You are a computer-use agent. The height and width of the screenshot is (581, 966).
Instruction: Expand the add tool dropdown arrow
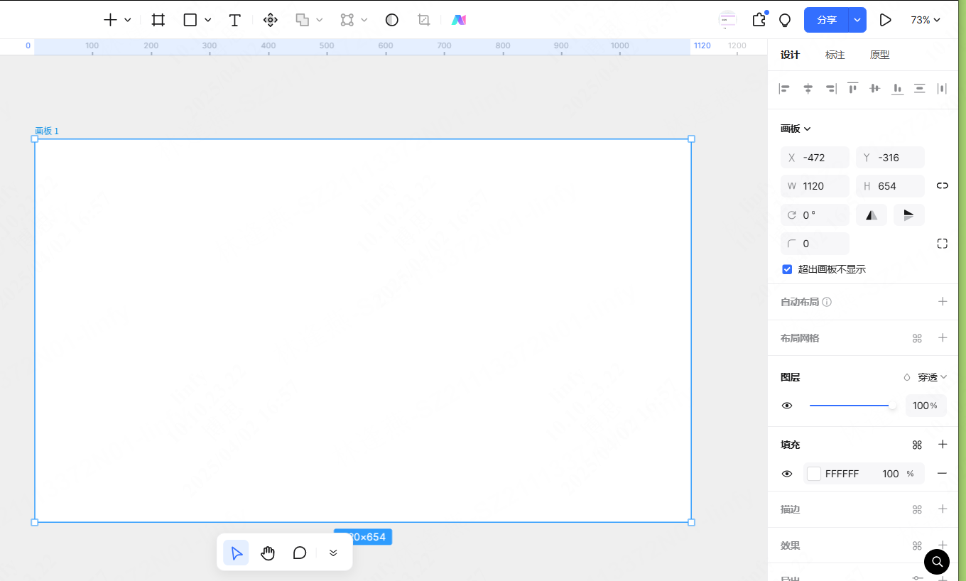tap(128, 20)
